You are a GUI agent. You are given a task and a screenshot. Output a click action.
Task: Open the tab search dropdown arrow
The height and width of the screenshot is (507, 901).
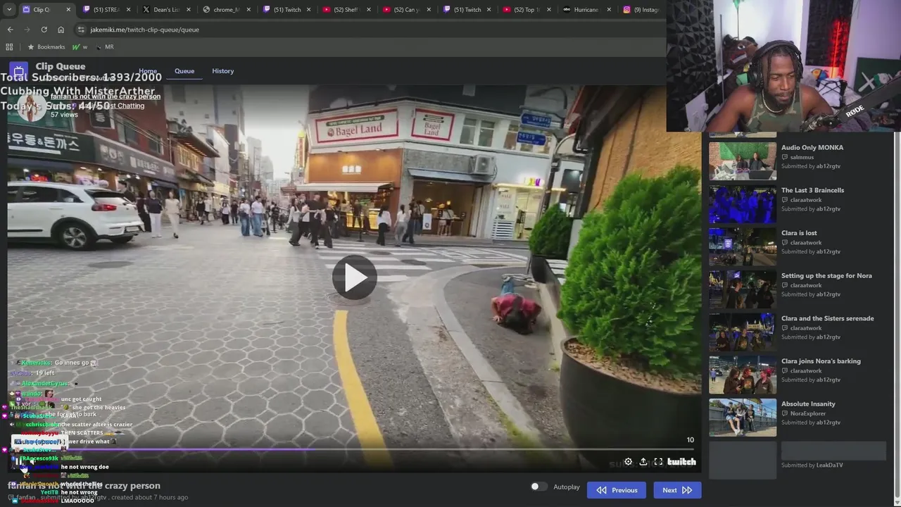(x=9, y=10)
